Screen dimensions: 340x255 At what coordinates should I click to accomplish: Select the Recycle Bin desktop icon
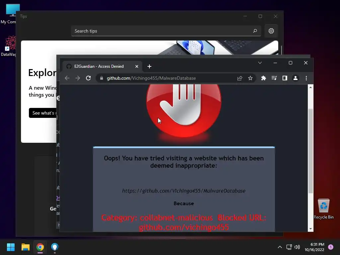(x=323, y=209)
